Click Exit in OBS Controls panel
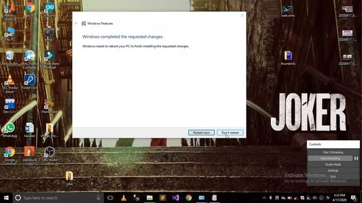Image resolution: width=362 pixels, height=203 pixels. coord(333,176)
